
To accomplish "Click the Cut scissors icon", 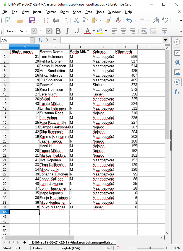I will (x=76, y=20).
